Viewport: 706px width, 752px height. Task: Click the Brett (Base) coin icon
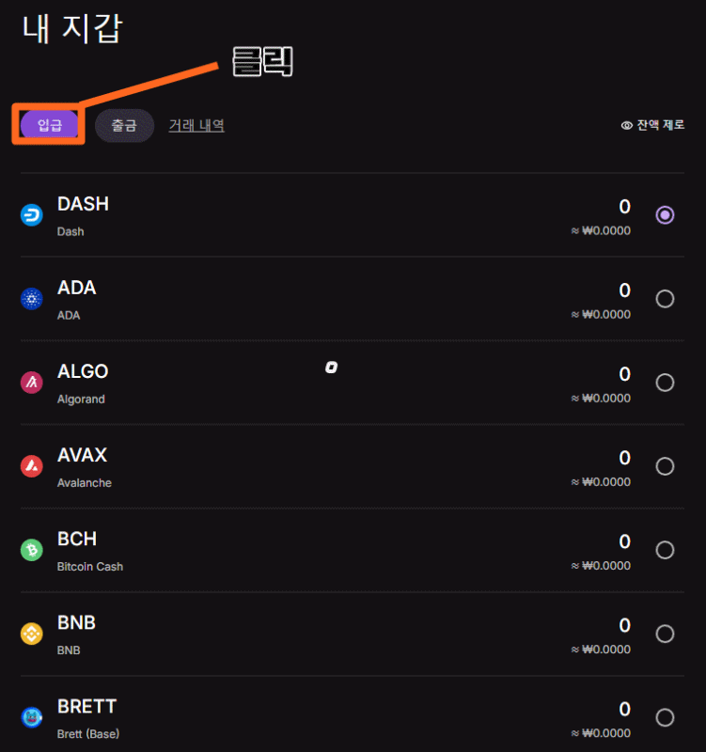tap(32, 717)
